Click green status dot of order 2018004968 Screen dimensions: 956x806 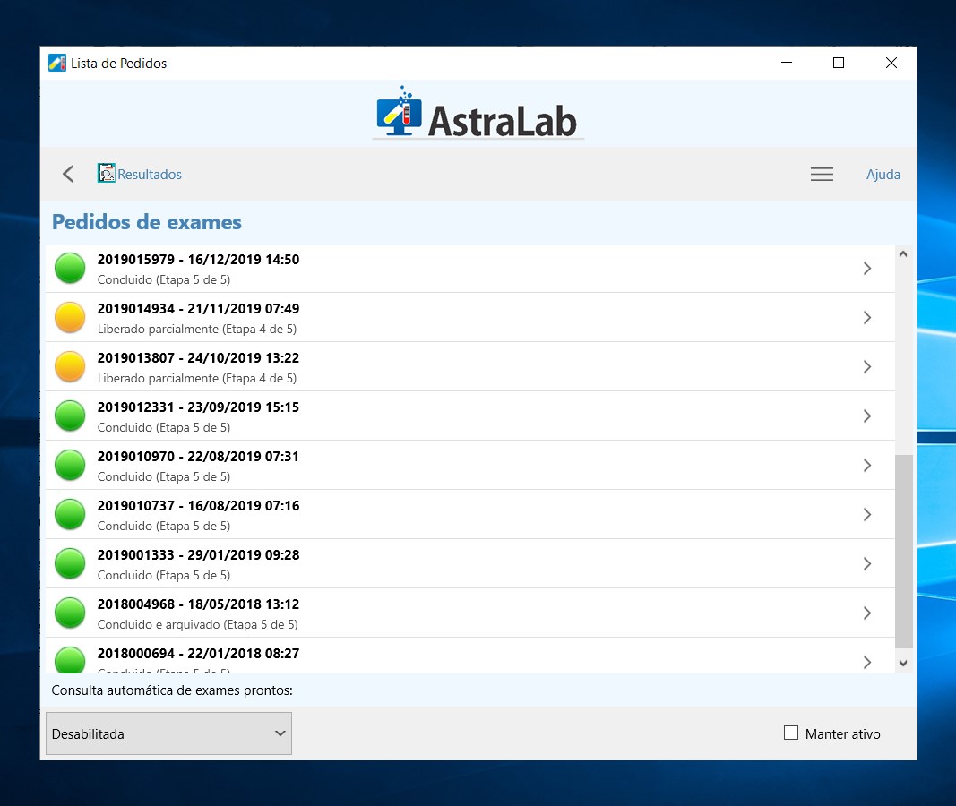pyautogui.click(x=70, y=613)
